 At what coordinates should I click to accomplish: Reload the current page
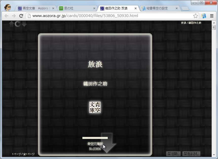[x=21, y=16]
